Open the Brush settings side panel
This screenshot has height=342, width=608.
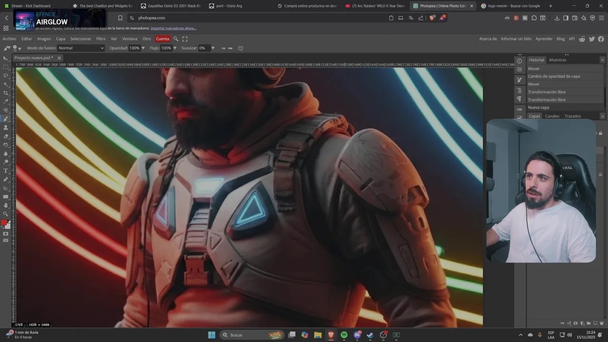(x=519, y=80)
